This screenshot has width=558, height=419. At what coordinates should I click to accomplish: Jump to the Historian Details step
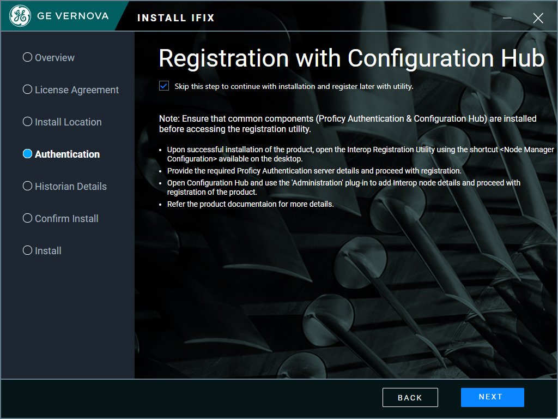point(64,187)
